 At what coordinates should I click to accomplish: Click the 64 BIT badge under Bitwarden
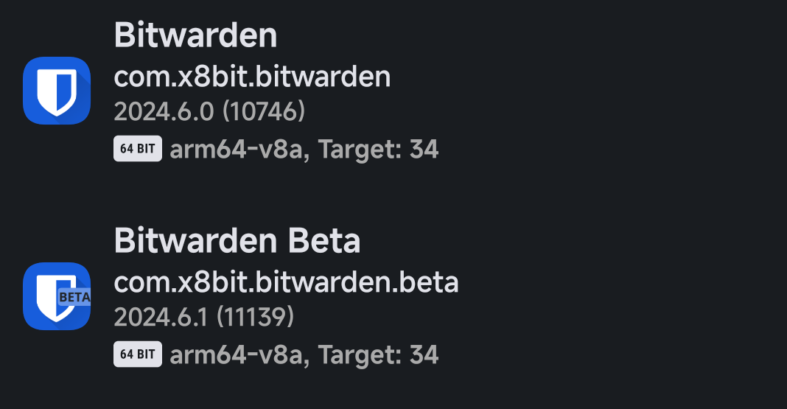[x=138, y=149]
